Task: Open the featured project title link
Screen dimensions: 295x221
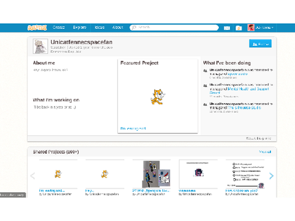Action: [133, 128]
